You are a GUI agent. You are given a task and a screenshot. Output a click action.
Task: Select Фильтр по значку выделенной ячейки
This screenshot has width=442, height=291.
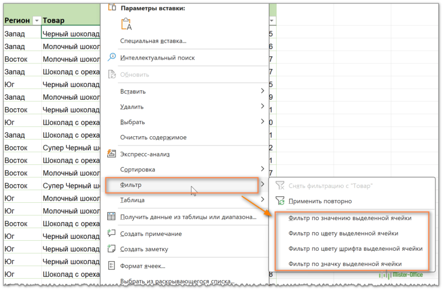pyautogui.click(x=345, y=264)
